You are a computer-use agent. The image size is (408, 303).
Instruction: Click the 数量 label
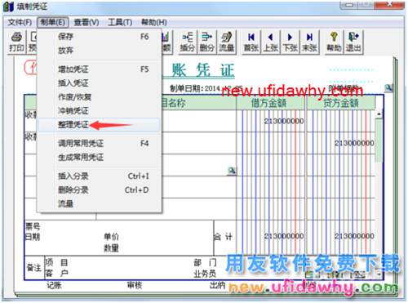[111, 248]
